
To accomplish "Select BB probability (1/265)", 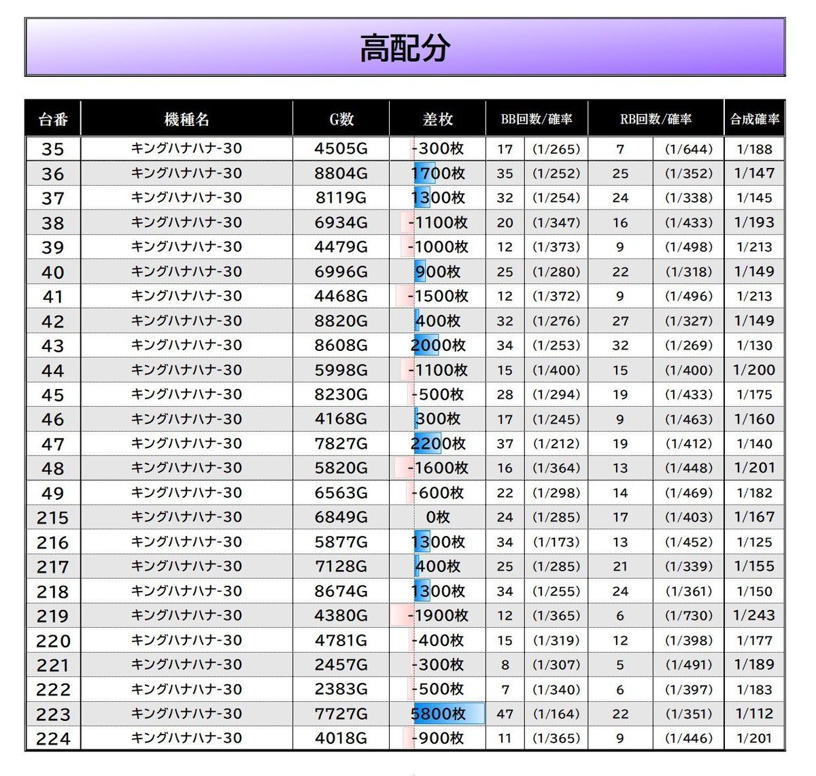I will pos(556,149).
